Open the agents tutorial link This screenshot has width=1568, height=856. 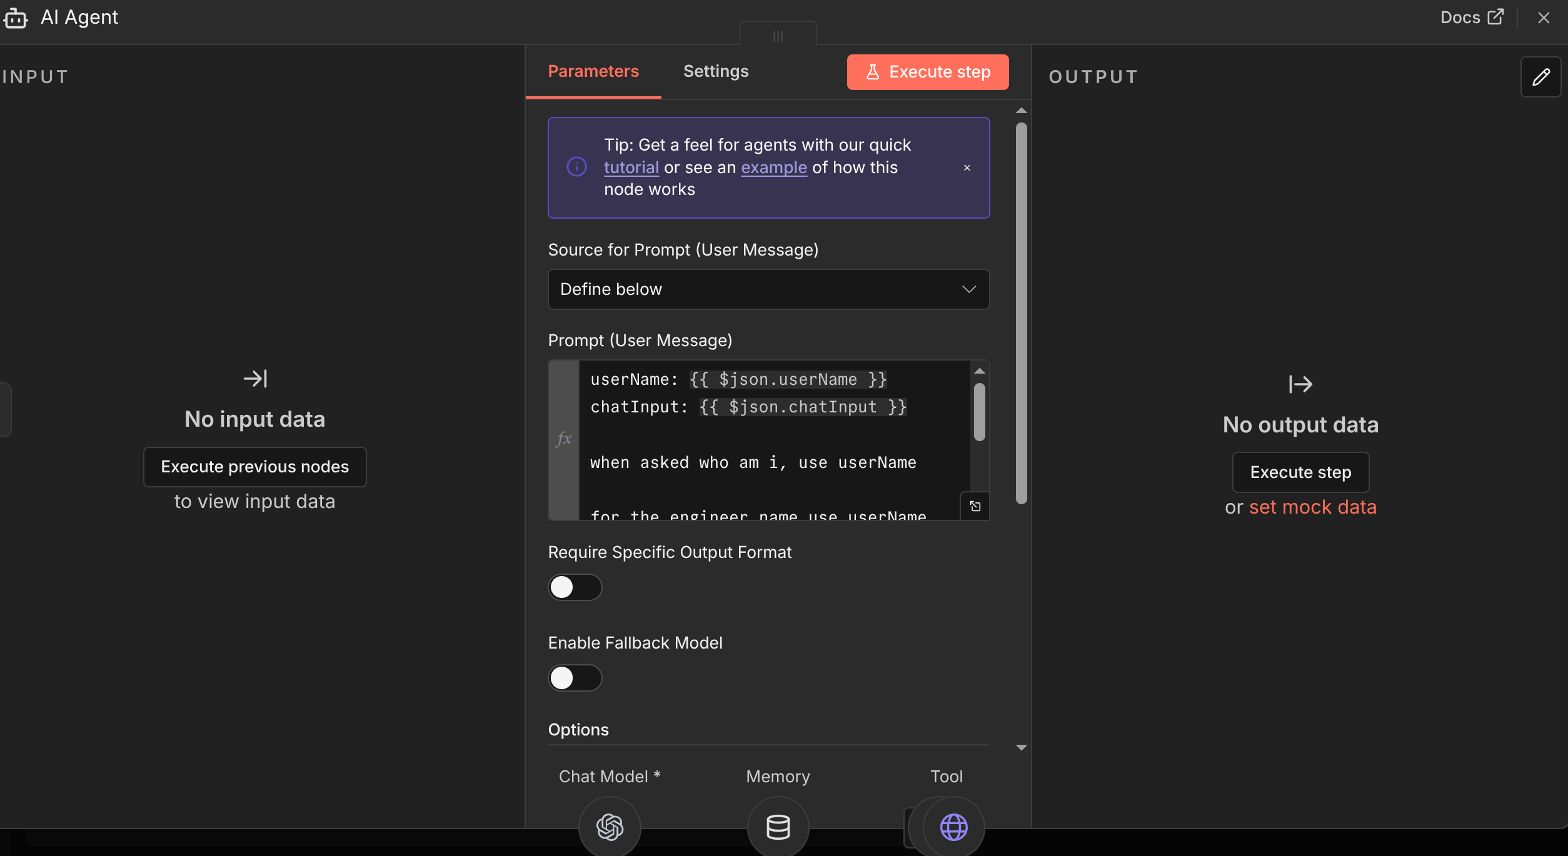pos(631,167)
